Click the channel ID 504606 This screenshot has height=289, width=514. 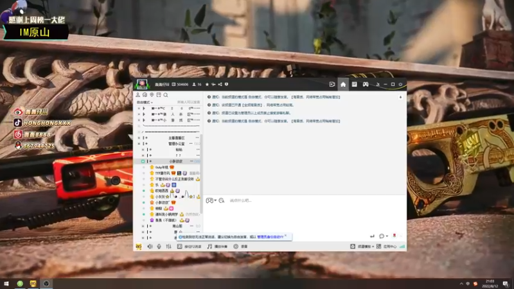pos(181,84)
